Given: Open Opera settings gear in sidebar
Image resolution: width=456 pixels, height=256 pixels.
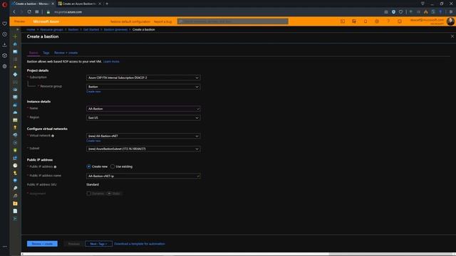Looking at the screenshot, I should point(4,66).
